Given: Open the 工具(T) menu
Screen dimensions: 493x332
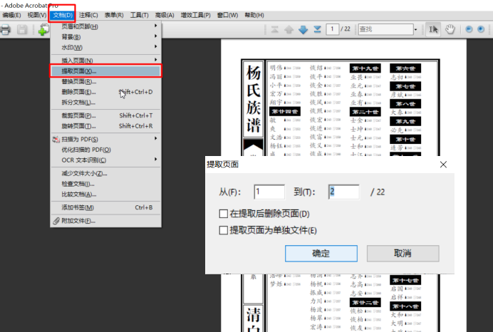Looking at the screenshot, I should (140, 15).
